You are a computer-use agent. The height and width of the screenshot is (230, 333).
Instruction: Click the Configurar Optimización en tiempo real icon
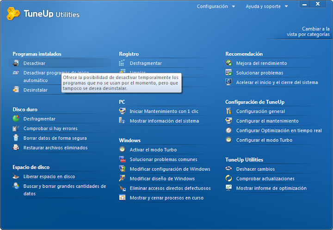pos(228,130)
